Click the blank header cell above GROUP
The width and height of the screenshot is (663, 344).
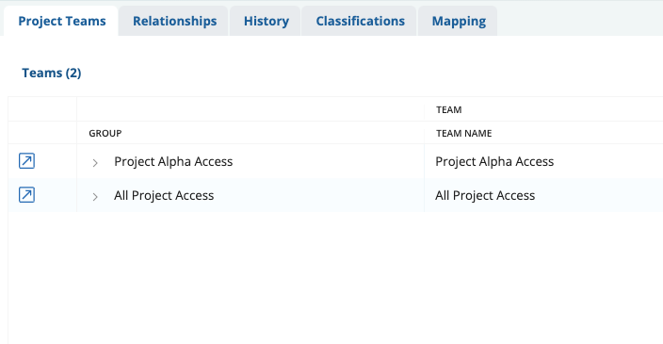click(x=251, y=109)
